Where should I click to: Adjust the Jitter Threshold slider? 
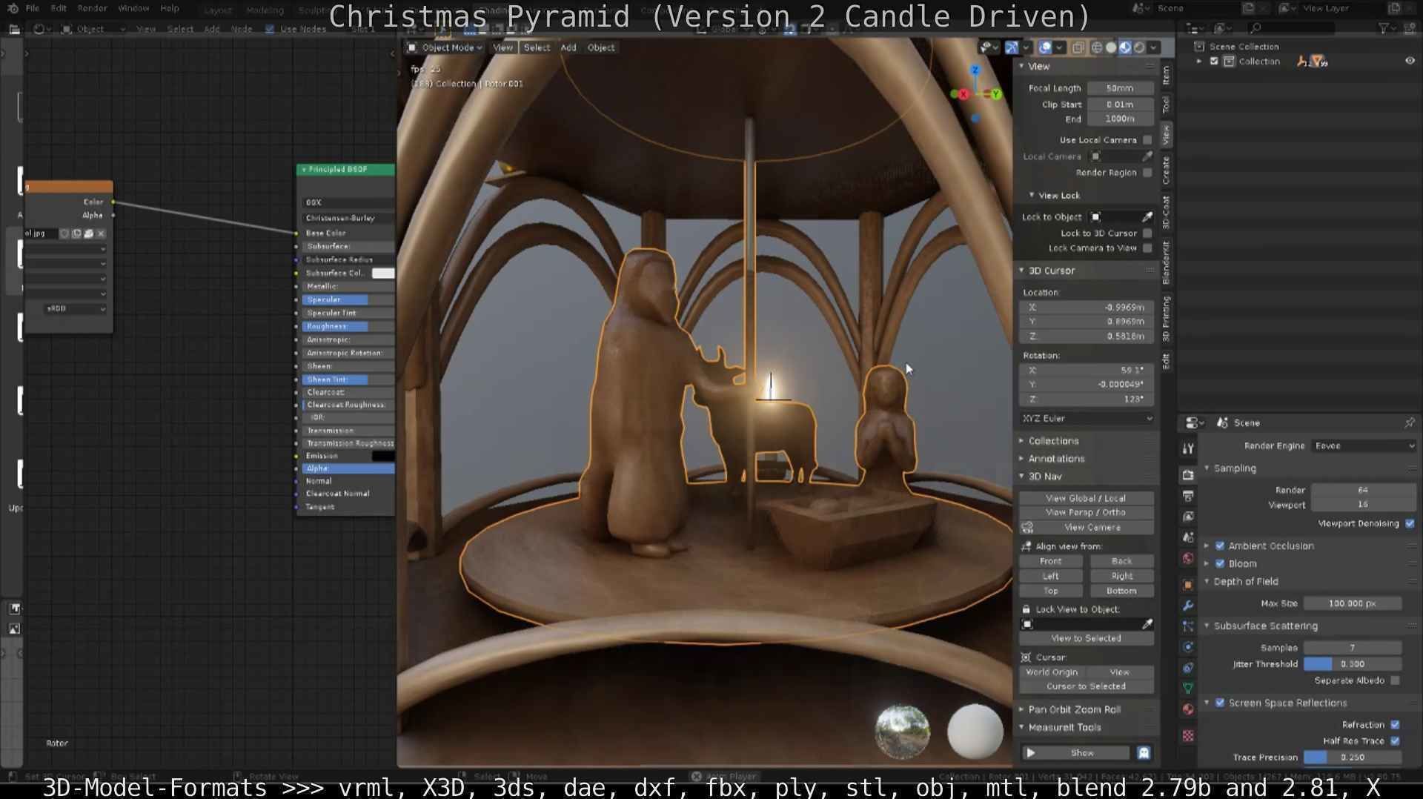1353,665
